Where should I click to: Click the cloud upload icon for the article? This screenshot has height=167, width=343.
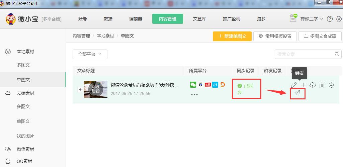[x=313, y=85]
